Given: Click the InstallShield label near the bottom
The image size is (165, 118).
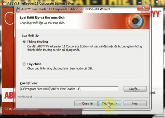Looking at the screenshot, I should point(24,97).
